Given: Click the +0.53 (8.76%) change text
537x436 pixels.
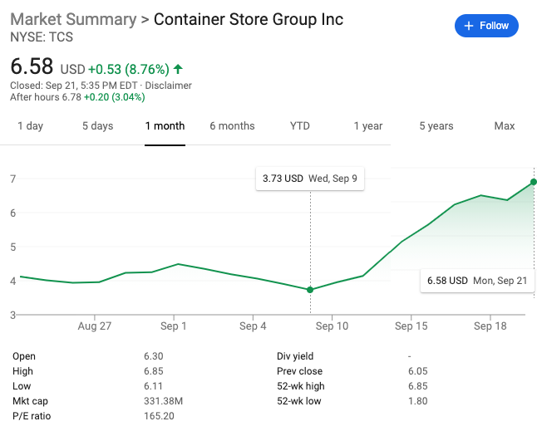Looking at the screenshot, I should pyautogui.click(x=129, y=69).
